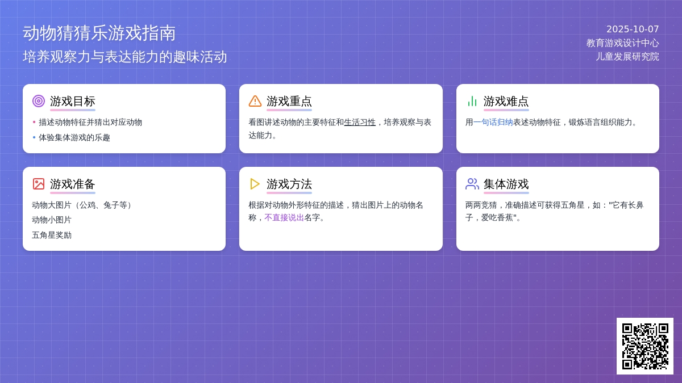This screenshot has height=383, width=682.
Task: Click the image icon beside 游戏准备
Action: 39,184
